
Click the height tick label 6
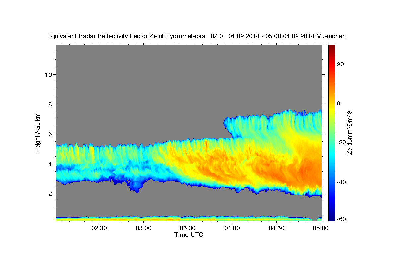tap(50, 134)
